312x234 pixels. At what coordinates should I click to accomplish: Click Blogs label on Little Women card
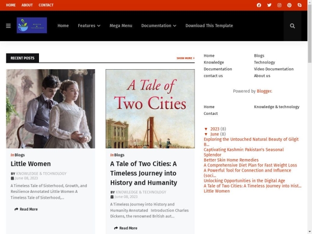pos(20,155)
